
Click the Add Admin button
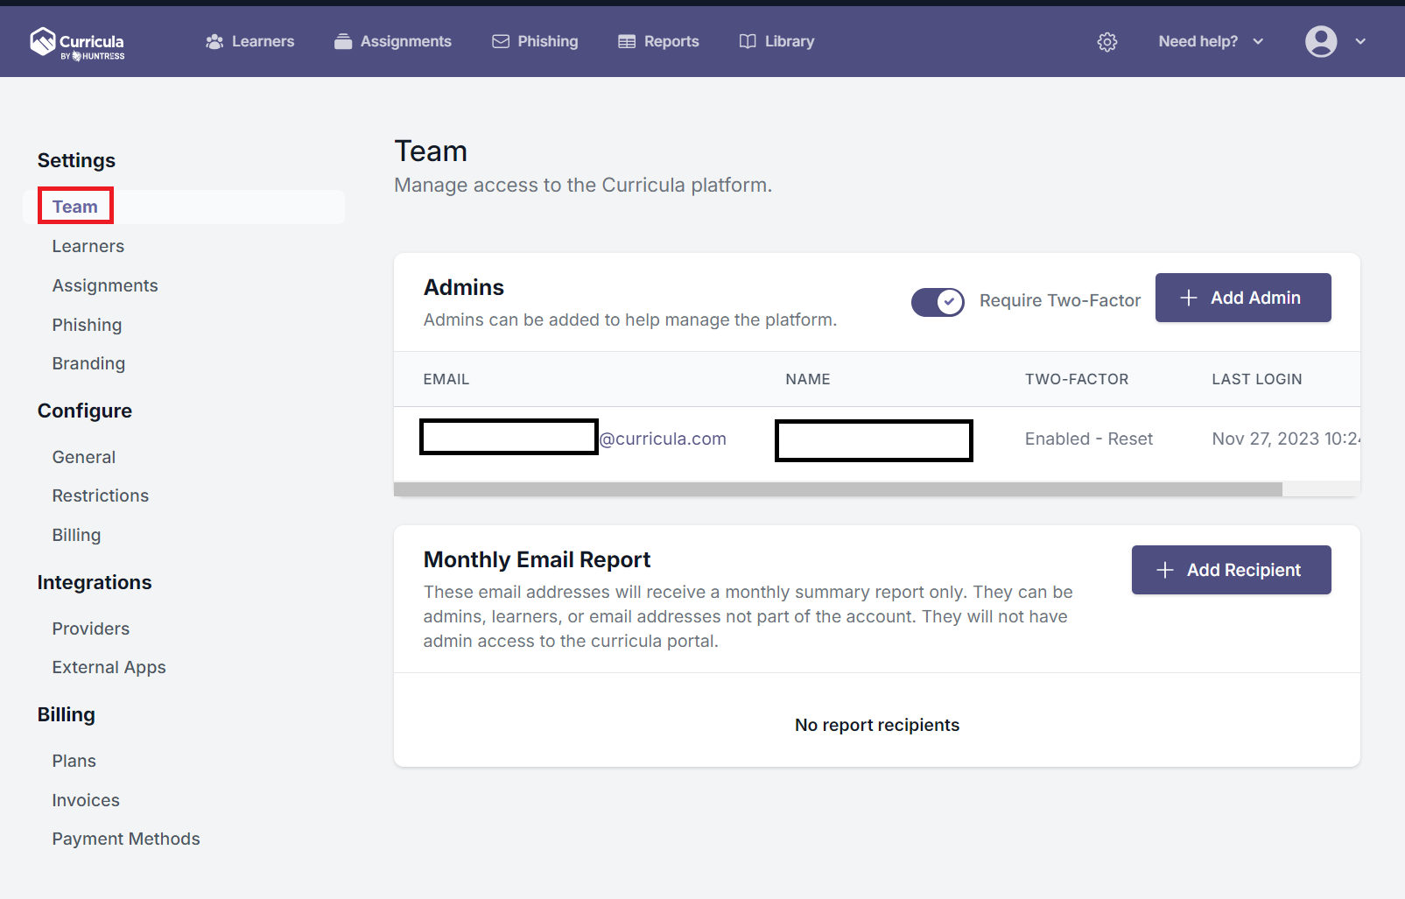click(x=1243, y=298)
